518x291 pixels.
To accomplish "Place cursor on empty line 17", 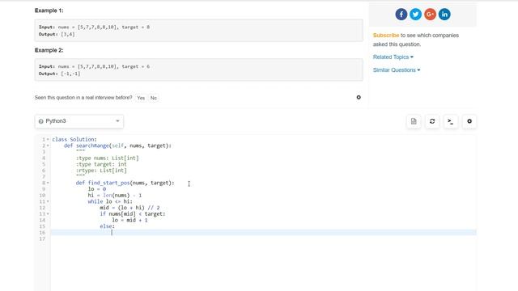I will (263, 238).
